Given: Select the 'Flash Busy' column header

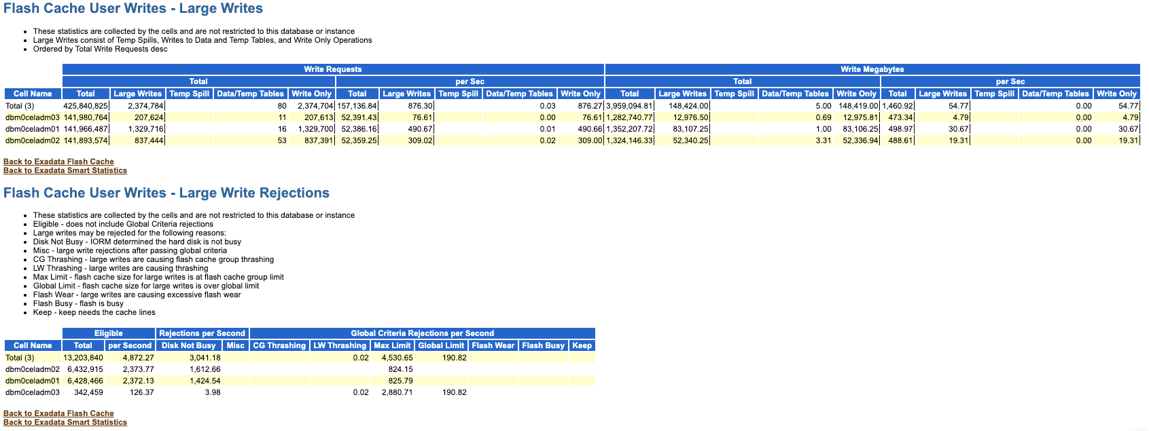Looking at the screenshot, I should click(x=544, y=345).
